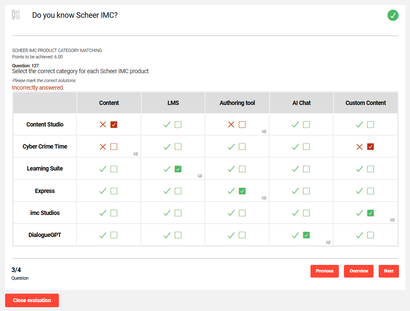Click red X mark in Content Studio Content cell

point(103,124)
